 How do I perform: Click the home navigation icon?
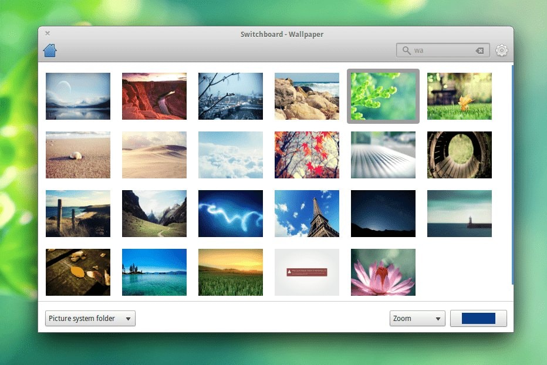50,50
